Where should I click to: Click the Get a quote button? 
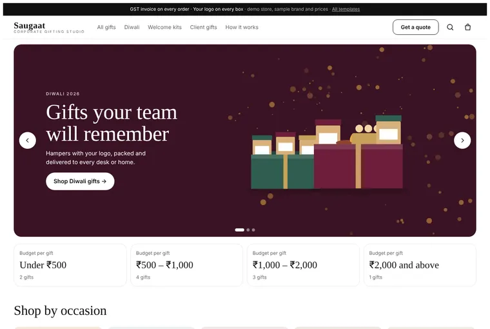(x=416, y=27)
